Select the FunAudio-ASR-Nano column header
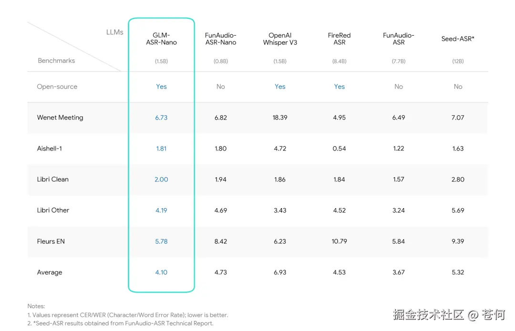The height and width of the screenshot is (331, 515). coord(220,39)
